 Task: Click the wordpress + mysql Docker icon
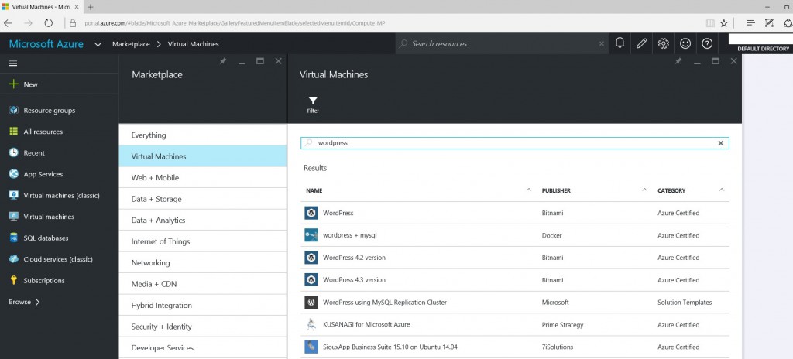[x=311, y=235]
